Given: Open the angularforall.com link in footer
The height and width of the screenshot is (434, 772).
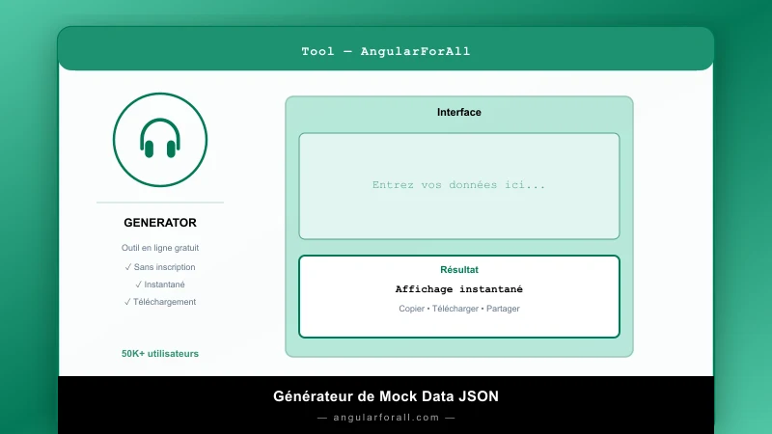Looking at the screenshot, I should pyautogui.click(x=386, y=418).
